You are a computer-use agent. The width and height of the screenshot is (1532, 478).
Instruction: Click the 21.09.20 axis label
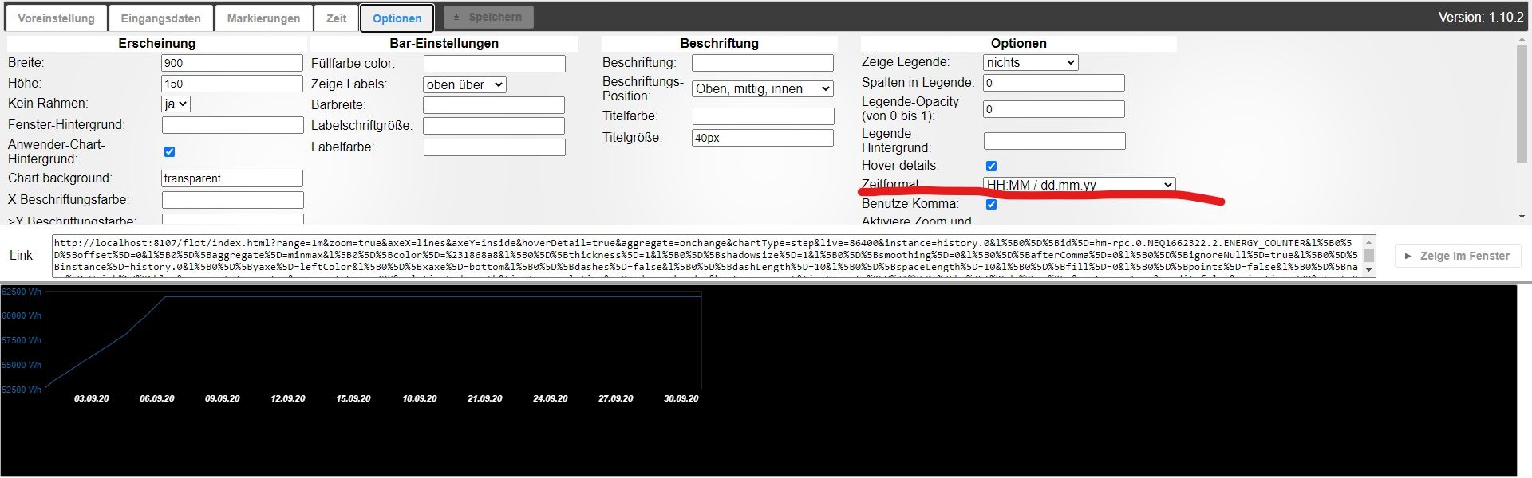coord(484,398)
